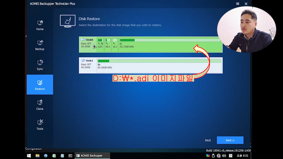Open the Tools section in sidebar
The image size is (283, 159).
click(40, 125)
